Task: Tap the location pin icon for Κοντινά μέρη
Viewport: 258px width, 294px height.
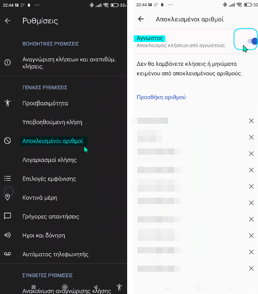Action: tap(7, 197)
